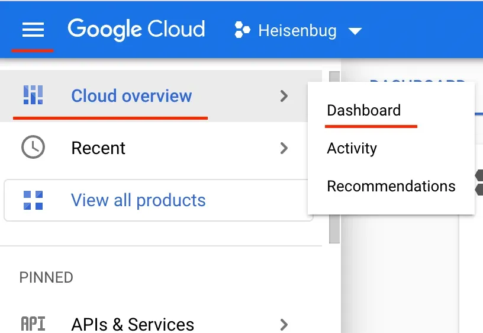Screen dimensions: 483x333
Task: Select Recommendations from the flyout submenu
Action: [391, 186]
